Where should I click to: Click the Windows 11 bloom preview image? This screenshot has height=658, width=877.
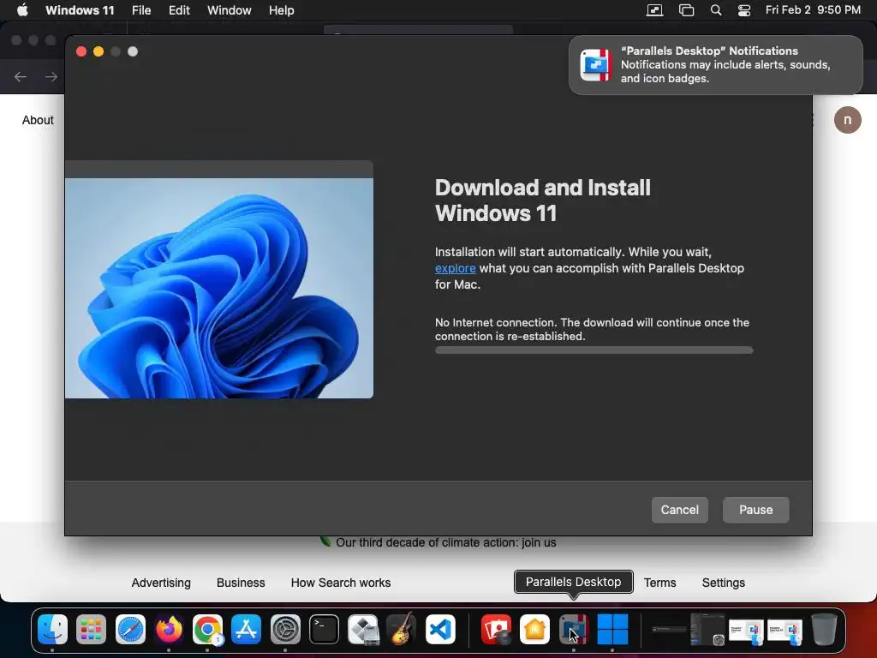[x=218, y=288]
